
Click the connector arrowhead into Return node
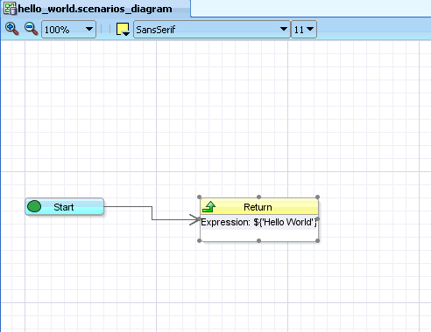coord(194,219)
